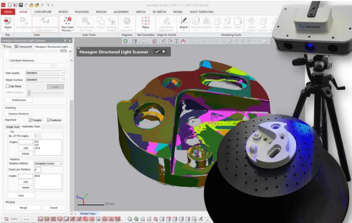The image size is (352, 223).
Task: Uncheck the Targets alignment checkbox
Action: (30, 120)
